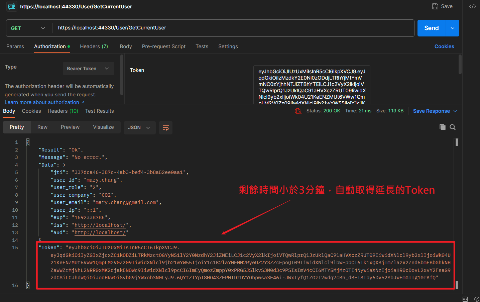Open the Send button dropdown arrow
Image resolution: width=480 pixels, height=302 pixels.
(x=453, y=28)
